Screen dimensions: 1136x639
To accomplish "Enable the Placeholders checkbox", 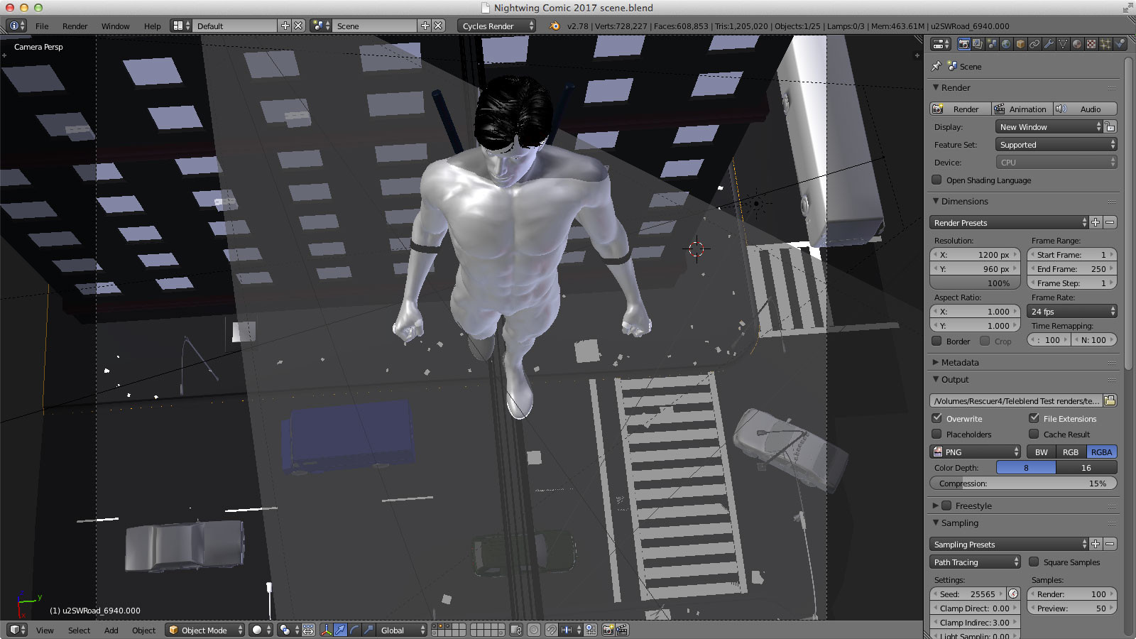I will (x=936, y=434).
